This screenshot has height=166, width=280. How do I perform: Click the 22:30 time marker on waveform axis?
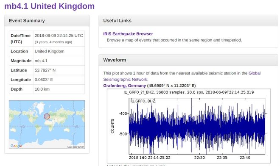(x=199, y=158)
